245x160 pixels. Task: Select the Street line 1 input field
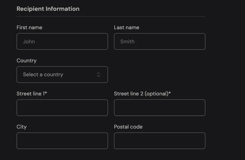click(62, 108)
